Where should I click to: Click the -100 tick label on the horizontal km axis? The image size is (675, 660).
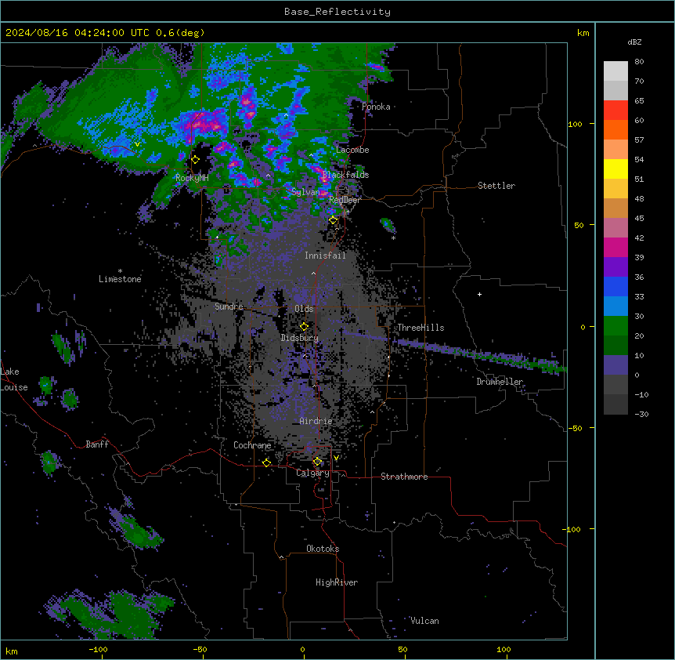pyautogui.click(x=98, y=649)
